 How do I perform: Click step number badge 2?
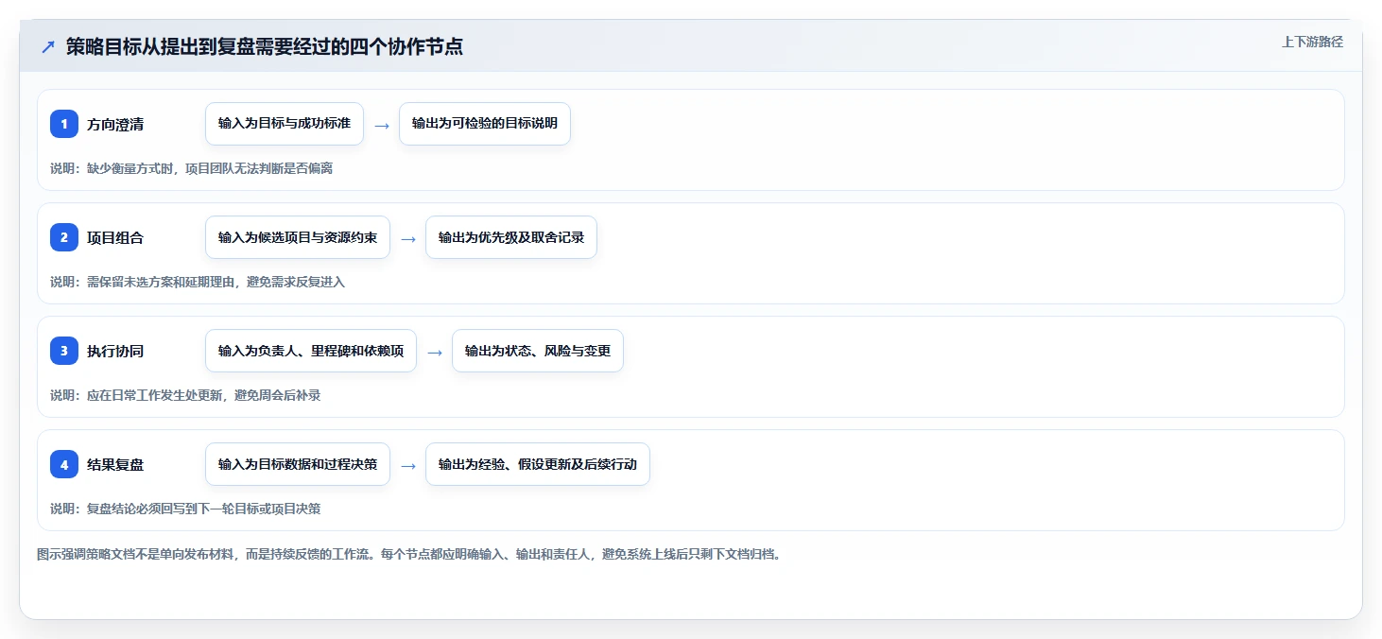click(64, 237)
